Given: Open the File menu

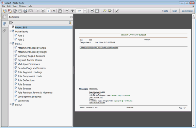Looking at the screenshot, I should 4,6.
